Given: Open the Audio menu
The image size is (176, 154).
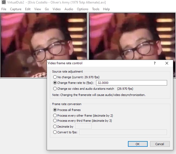Looking at the screenshot, I should (69, 9).
